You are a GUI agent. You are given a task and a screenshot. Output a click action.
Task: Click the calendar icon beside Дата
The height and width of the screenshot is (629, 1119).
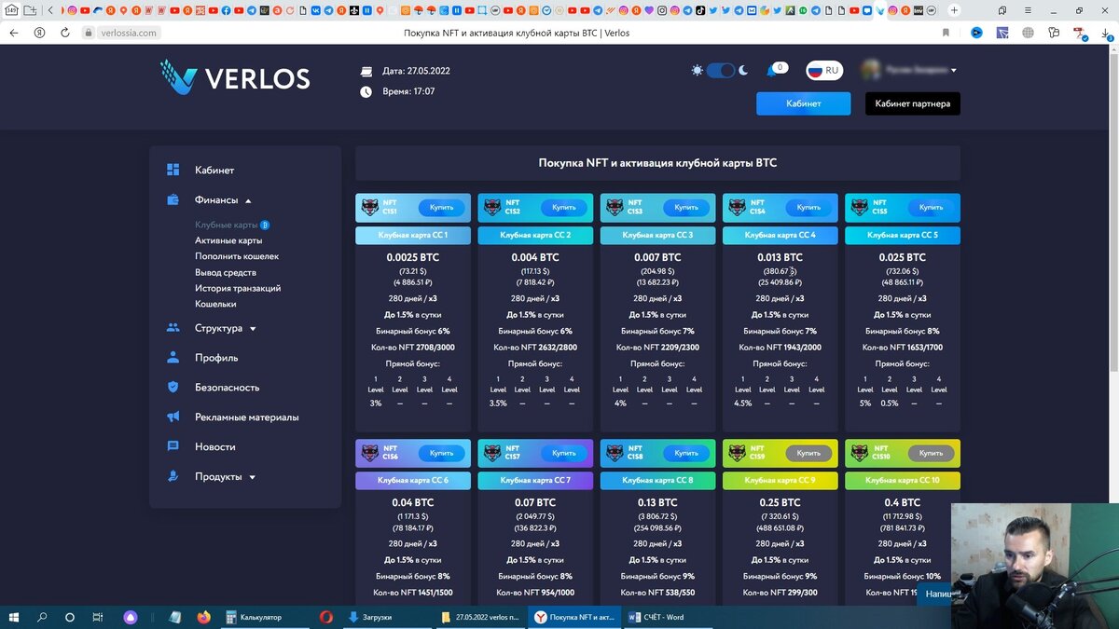[x=366, y=71]
